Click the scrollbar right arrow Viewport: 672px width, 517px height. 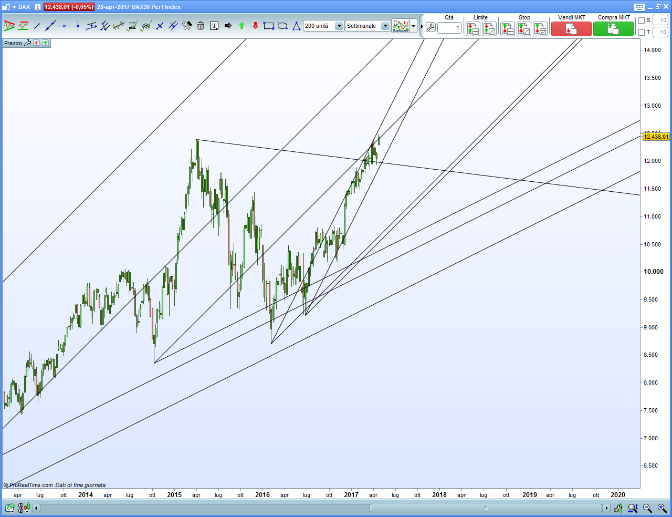click(x=606, y=508)
